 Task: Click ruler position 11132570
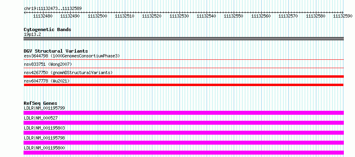288,16
